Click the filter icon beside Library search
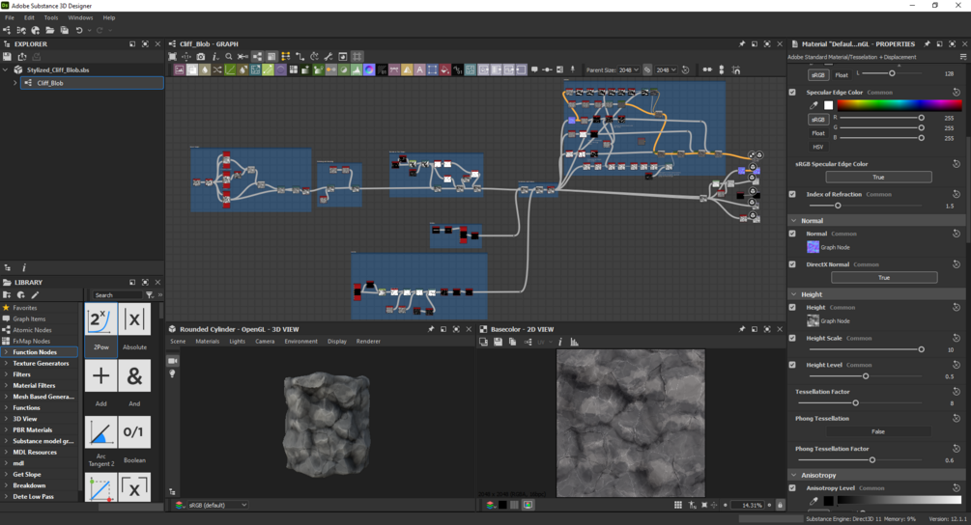The image size is (971, 525). 150,295
